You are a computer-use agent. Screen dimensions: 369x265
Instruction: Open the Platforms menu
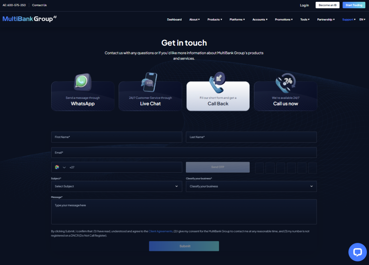(x=237, y=19)
